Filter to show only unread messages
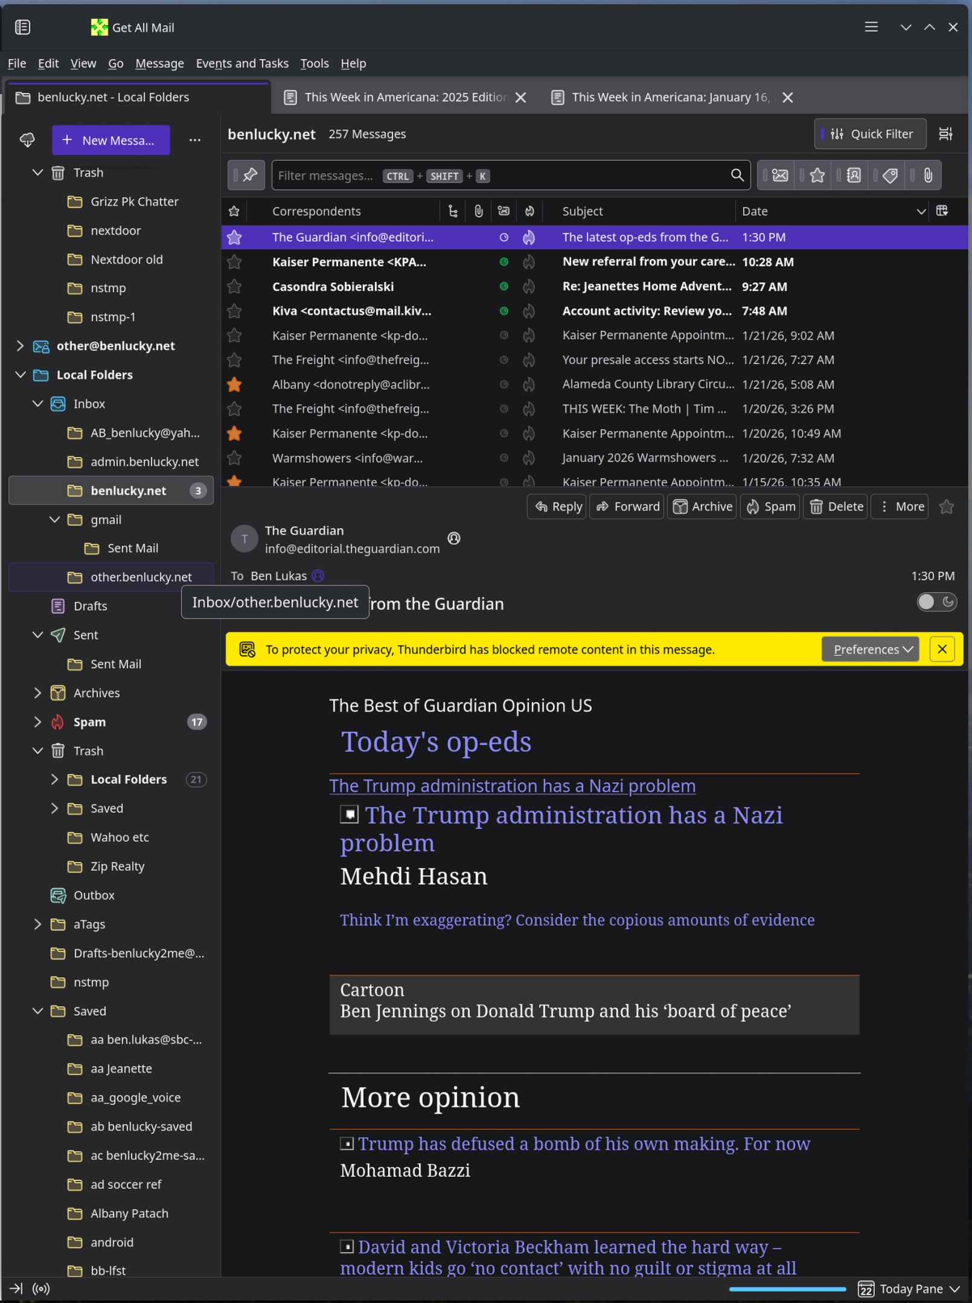The width and height of the screenshot is (972, 1303). [780, 176]
